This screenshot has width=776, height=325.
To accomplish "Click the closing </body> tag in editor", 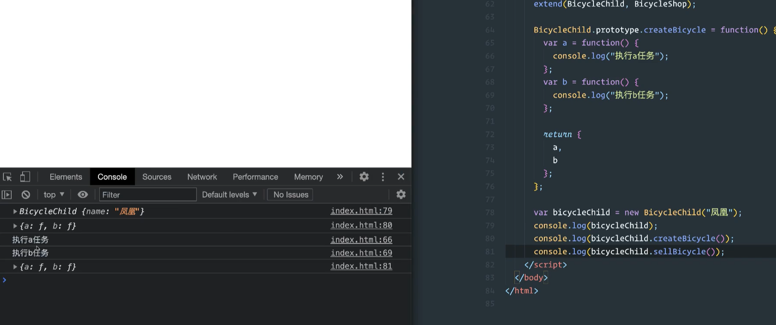I will (x=531, y=278).
